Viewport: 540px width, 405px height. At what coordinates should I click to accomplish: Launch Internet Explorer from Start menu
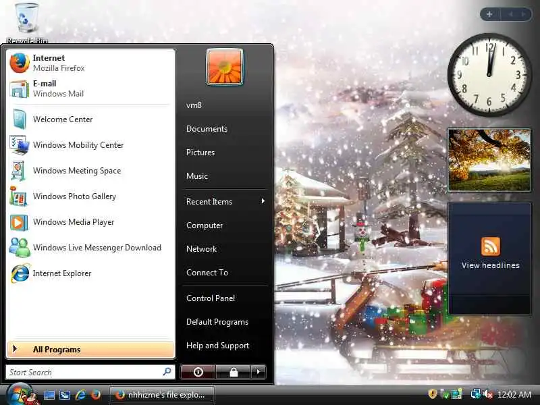pos(90,273)
